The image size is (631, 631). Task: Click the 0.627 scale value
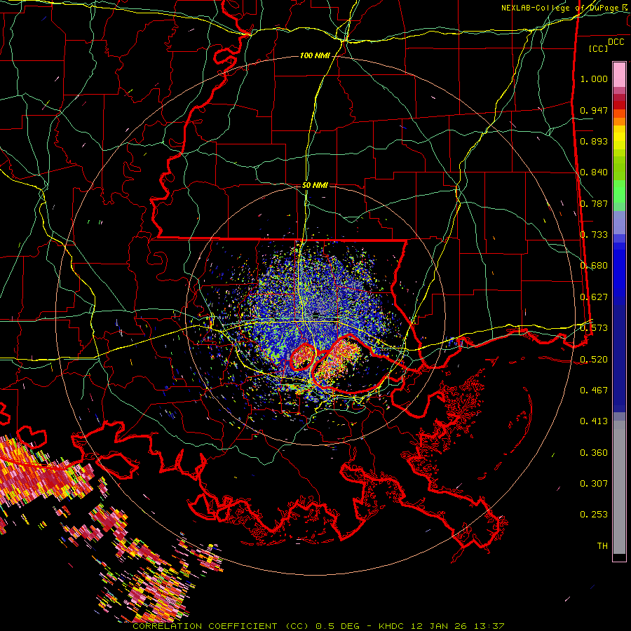click(594, 297)
